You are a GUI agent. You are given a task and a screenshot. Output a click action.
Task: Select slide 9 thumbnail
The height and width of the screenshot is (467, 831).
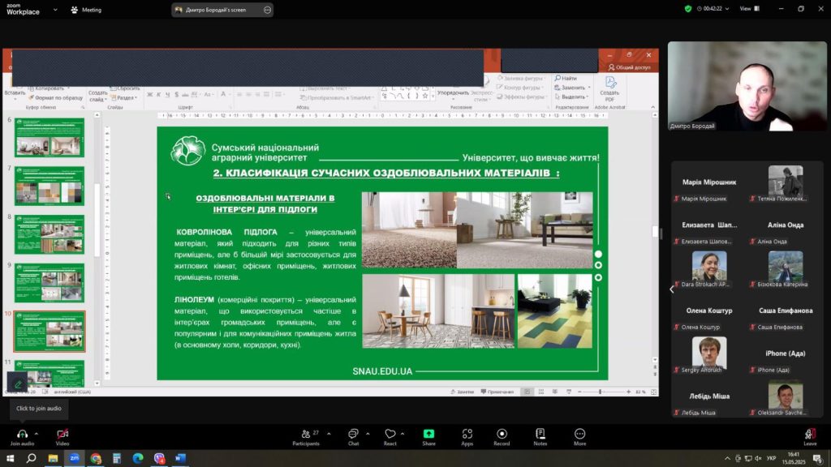pyautogui.click(x=50, y=283)
